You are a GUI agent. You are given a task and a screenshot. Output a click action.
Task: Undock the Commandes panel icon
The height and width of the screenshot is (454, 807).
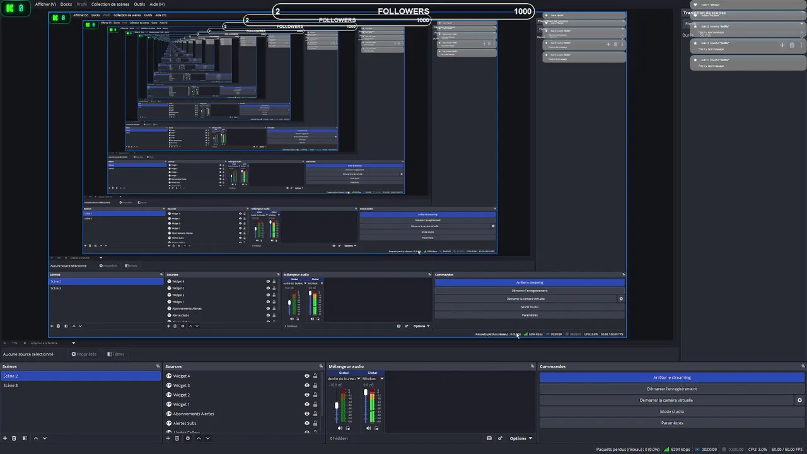click(803, 366)
